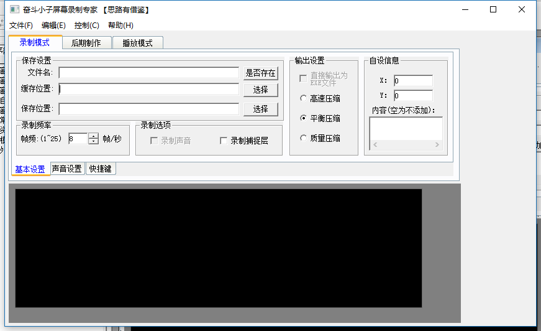Image resolution: width=541 pixels, height=331 pixels.
Task: Switch to the 播放模式 tab
Action: [138, 43]
